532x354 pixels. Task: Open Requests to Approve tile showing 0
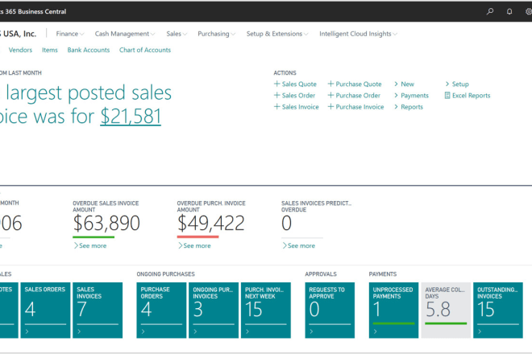coord(330,311)
